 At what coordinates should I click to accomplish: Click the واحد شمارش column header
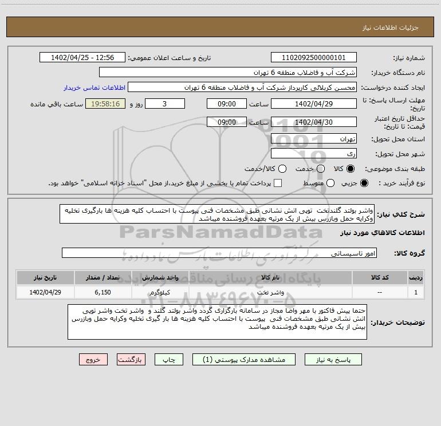(160, 278)
